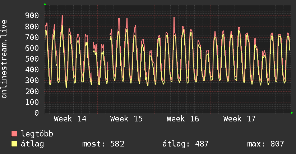296x154 pixels.
Task: Click the átlag legend label beside yellow swatch
Action: pos(32,144)
